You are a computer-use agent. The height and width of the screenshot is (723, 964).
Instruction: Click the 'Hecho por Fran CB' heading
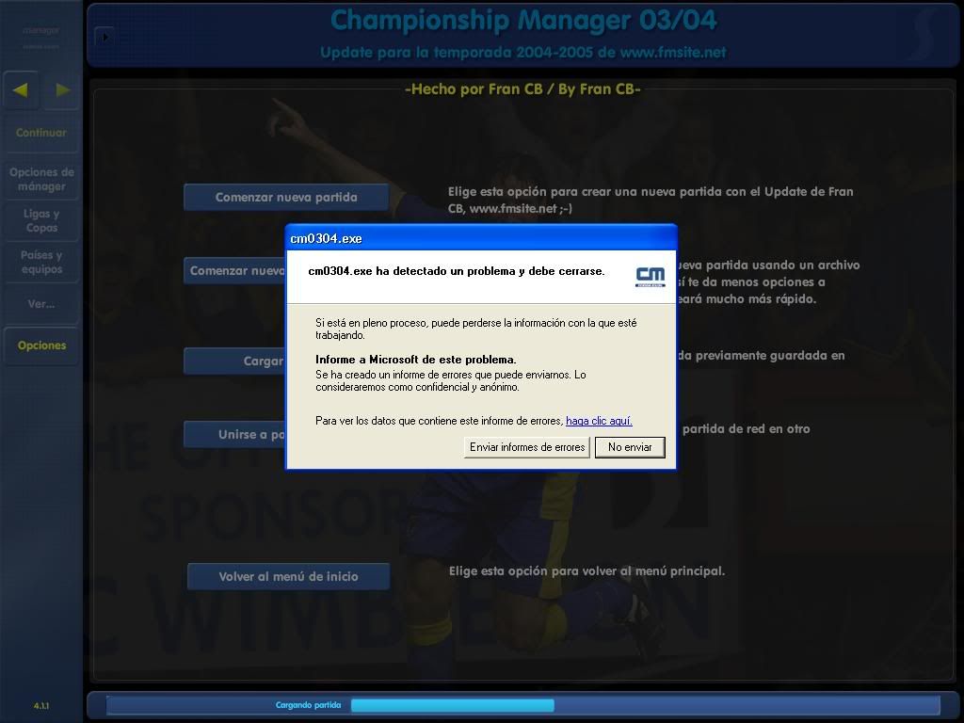[522, 89]
